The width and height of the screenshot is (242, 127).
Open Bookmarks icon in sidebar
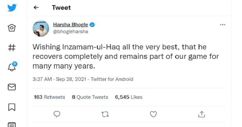[x=12, y=107]
